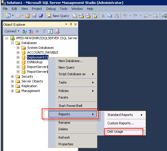
Task: Close the Object Explorer panel
Action: pos(75,24)
